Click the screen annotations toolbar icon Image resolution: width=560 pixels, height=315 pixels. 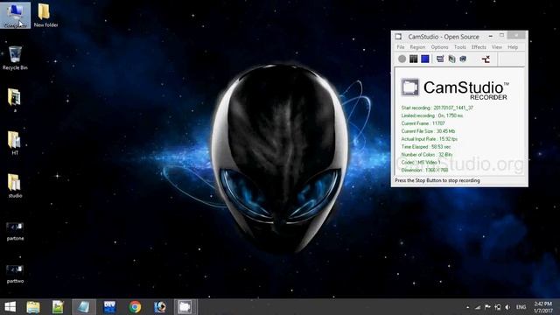click(451, 59)
